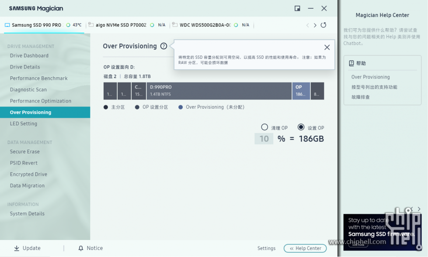Open the 按型号列出的支持功能 help link
The image size is (428, 257).
pyautogui.click(x=374, y=87)
